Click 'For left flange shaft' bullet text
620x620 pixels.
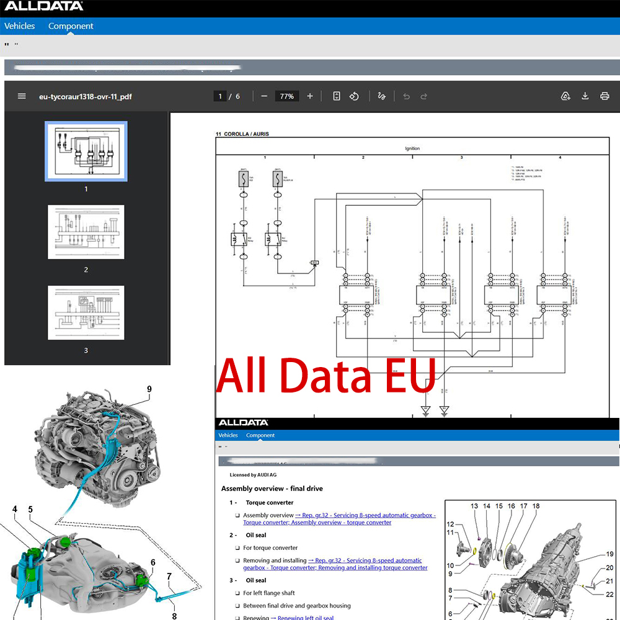[269, 593]
